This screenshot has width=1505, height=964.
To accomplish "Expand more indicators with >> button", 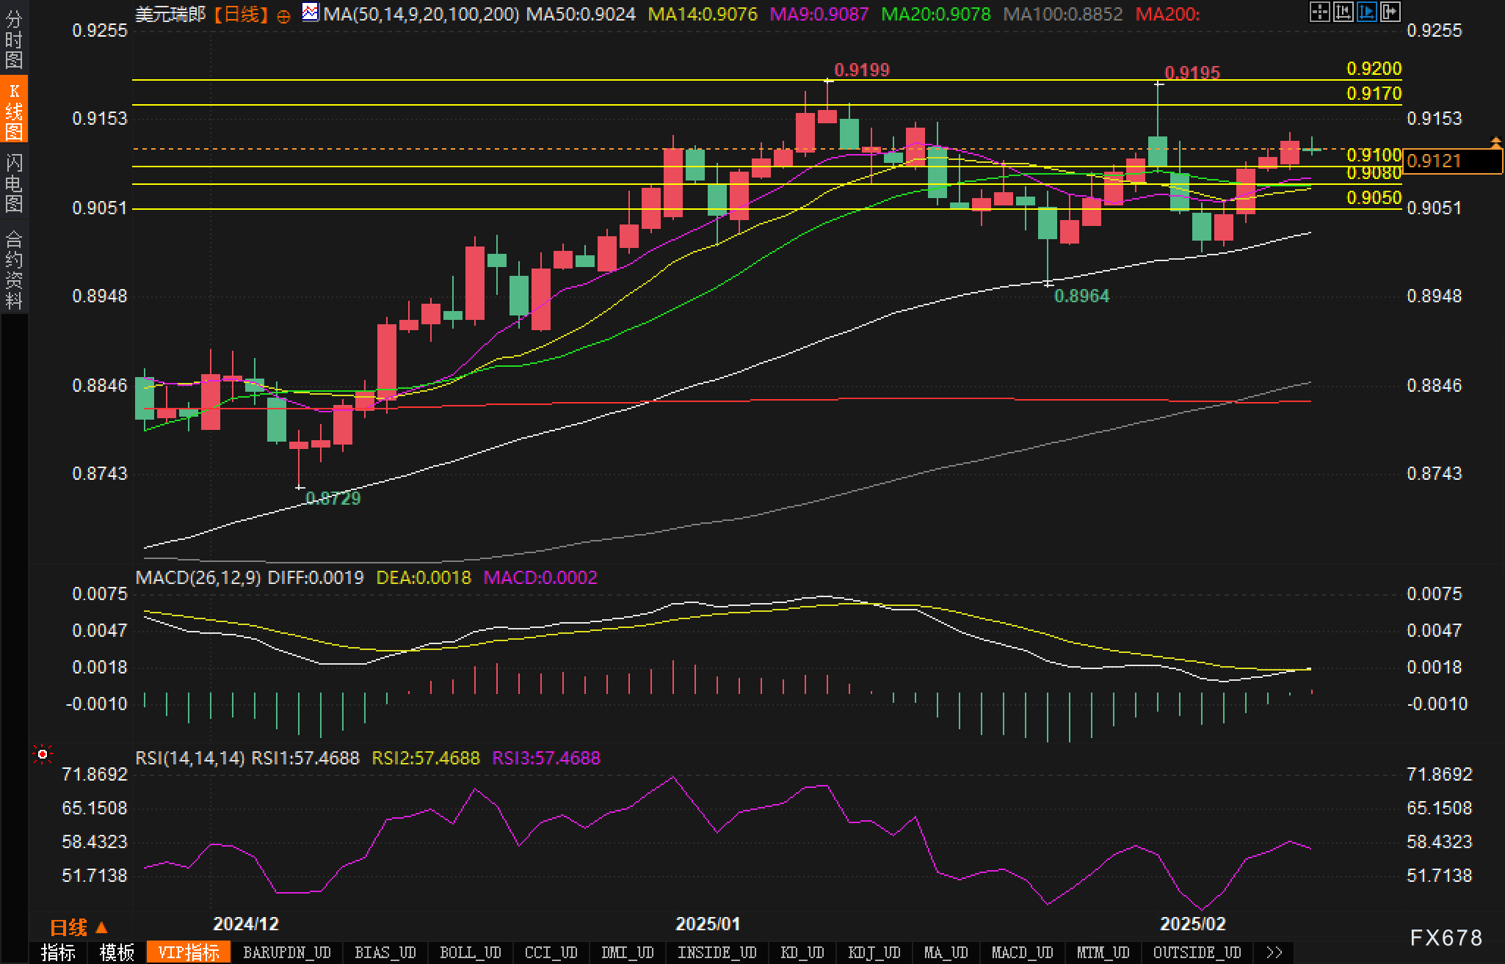I will [x=1274, y=952].
